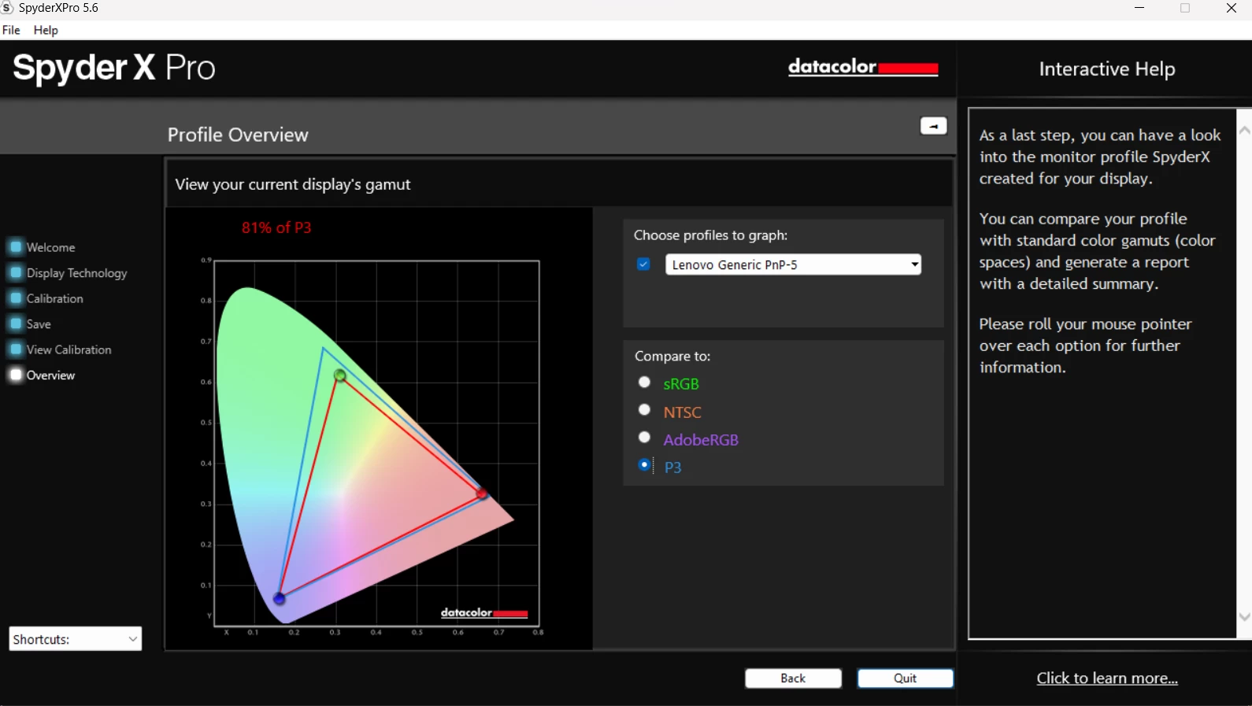Follow the Click to learn more link

tap(1106, 678)
